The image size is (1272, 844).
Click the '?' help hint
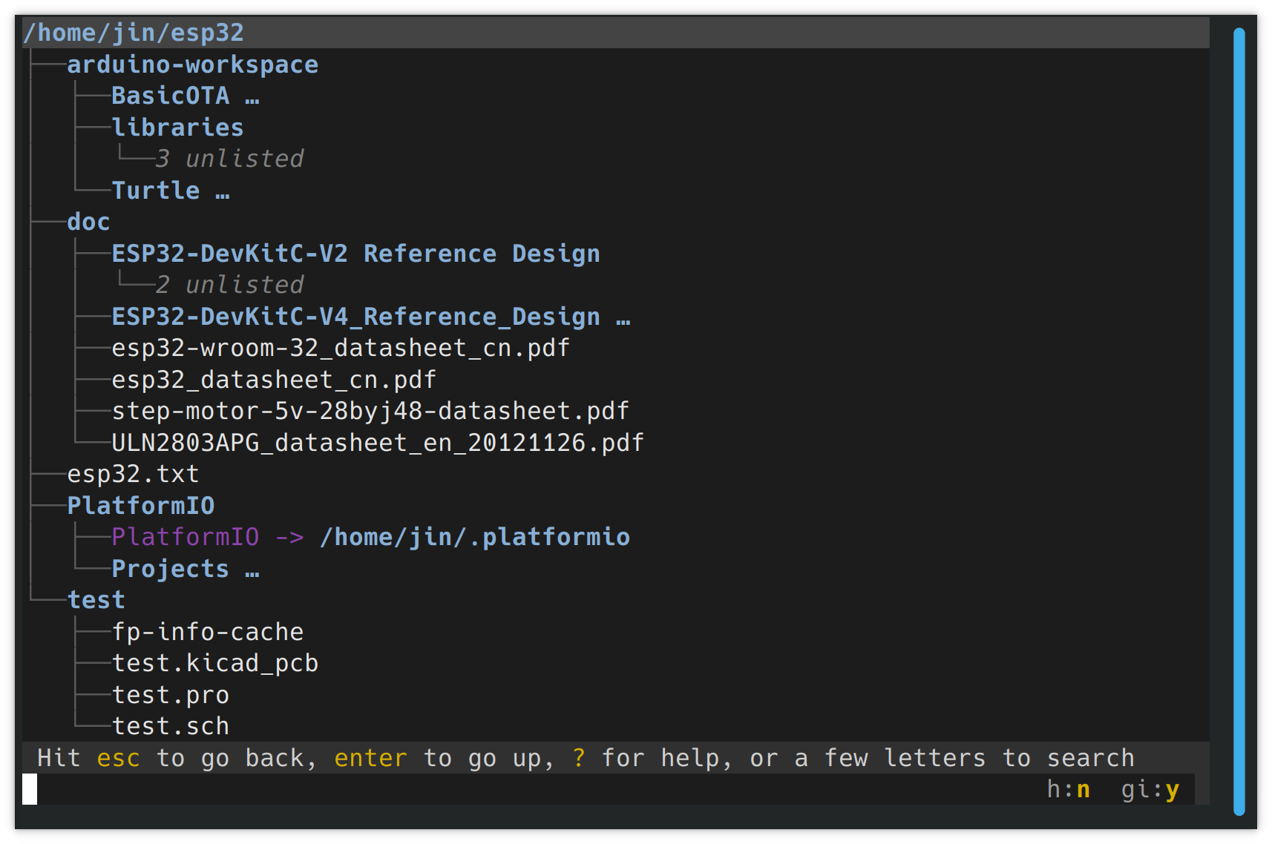coord(579,758)
